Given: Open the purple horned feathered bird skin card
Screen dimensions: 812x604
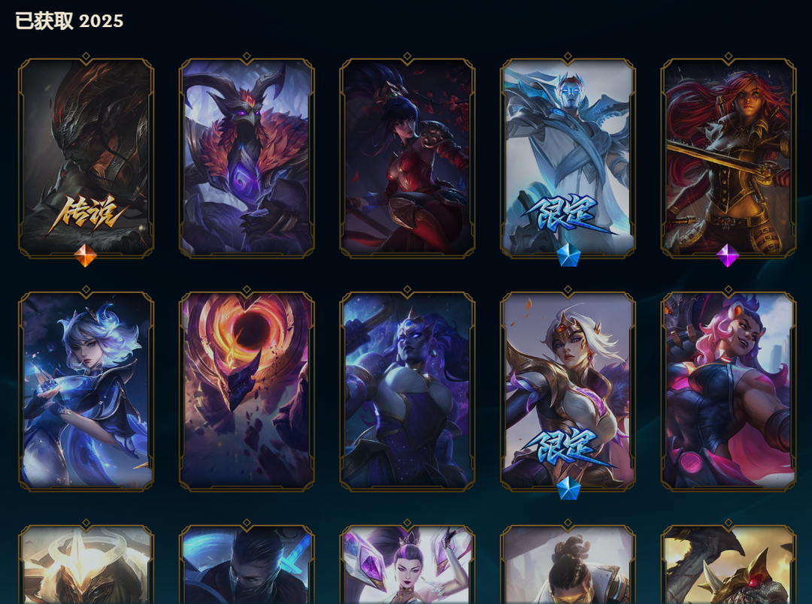Looking at the screenshot, I should tap(247, 158).
